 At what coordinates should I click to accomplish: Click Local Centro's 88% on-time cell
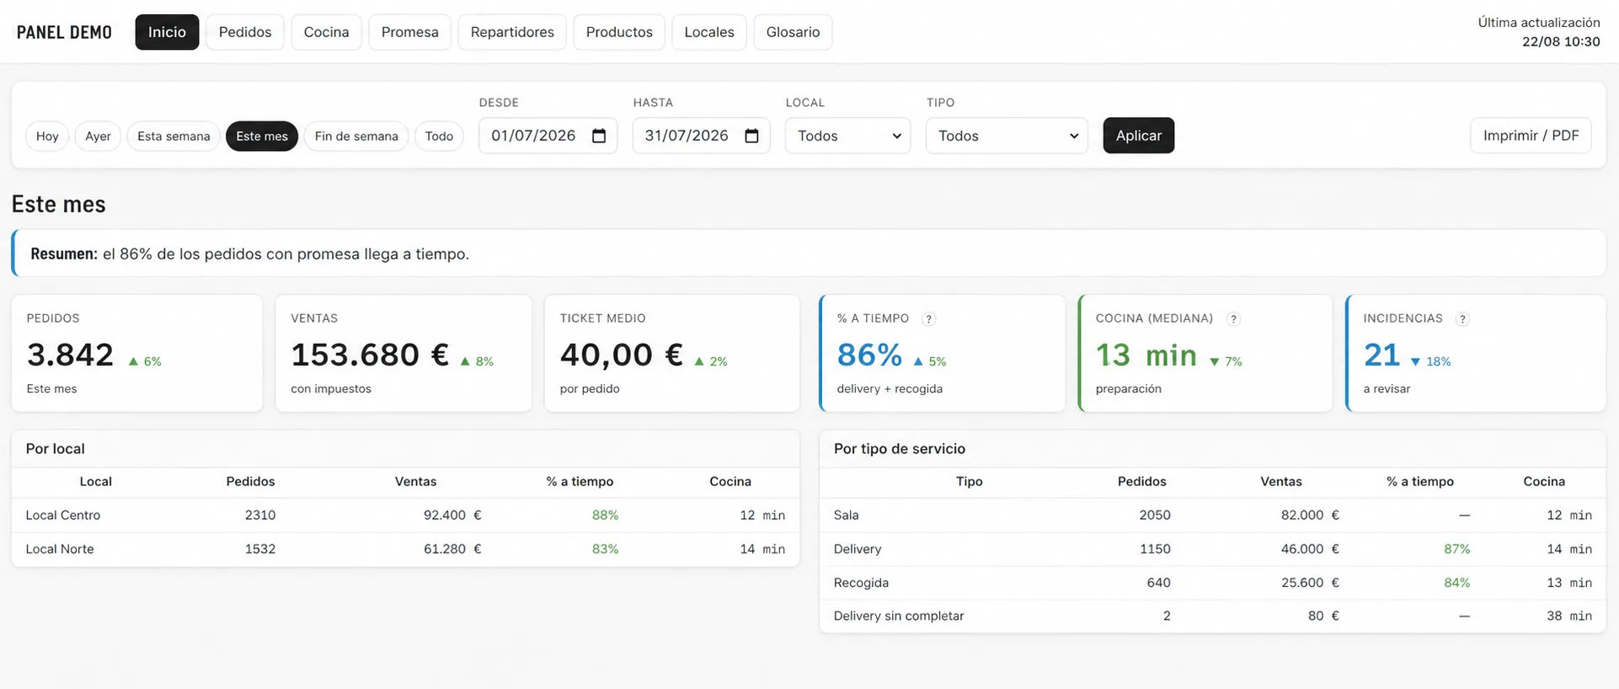tap(605, 515)
